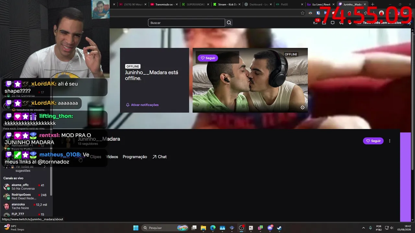Open akame_offc live channel in sidebar
The height and width of the screenshot is (233, 415).
click(26, 187)
